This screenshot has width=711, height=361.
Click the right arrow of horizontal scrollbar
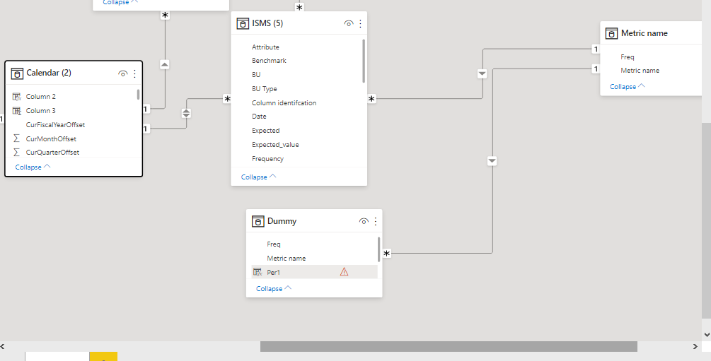(695, 346)
